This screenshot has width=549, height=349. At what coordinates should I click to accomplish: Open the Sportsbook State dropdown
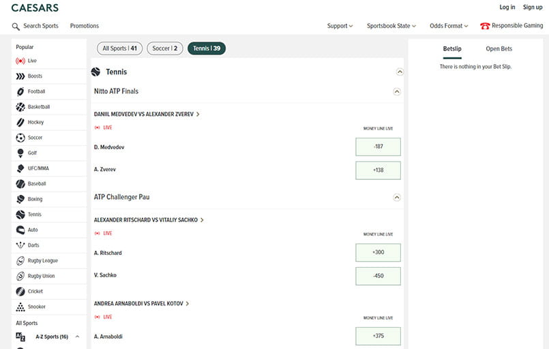tap(391, 26)
